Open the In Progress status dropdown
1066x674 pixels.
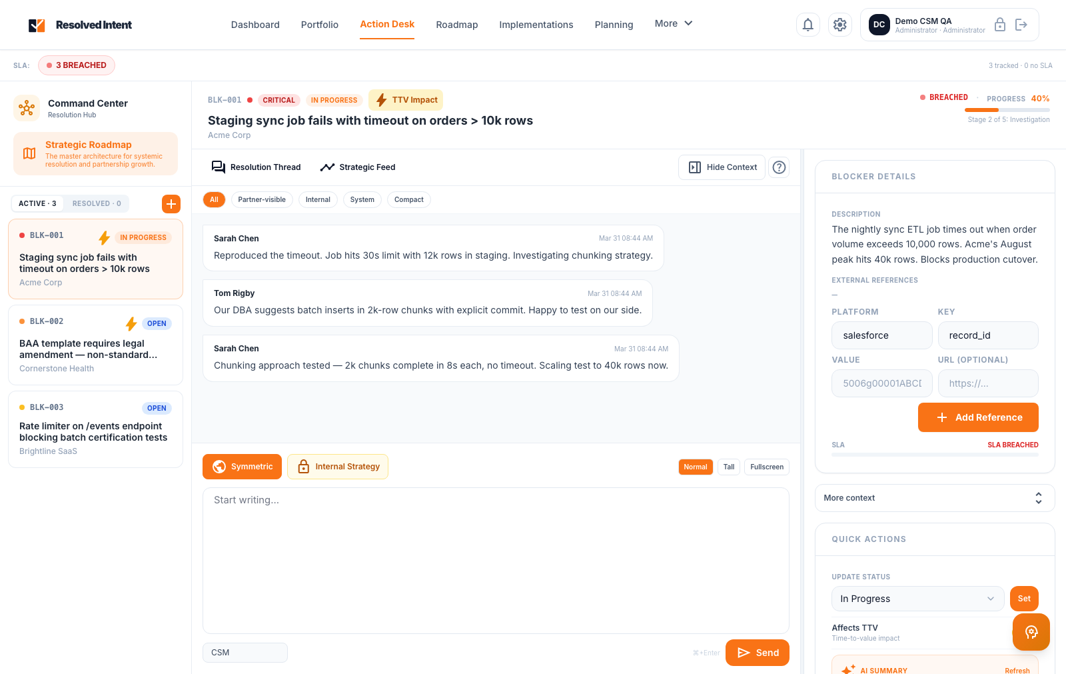tap(917, 599)
